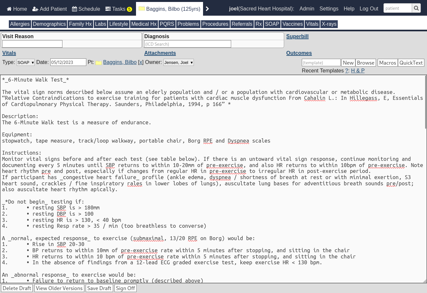Open the Medical Hx tab
This screenshot has height=293, width=427.
coord(144,24)
